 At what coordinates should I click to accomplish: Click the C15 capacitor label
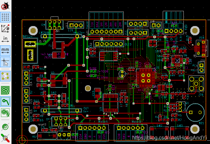coord(93,94)
